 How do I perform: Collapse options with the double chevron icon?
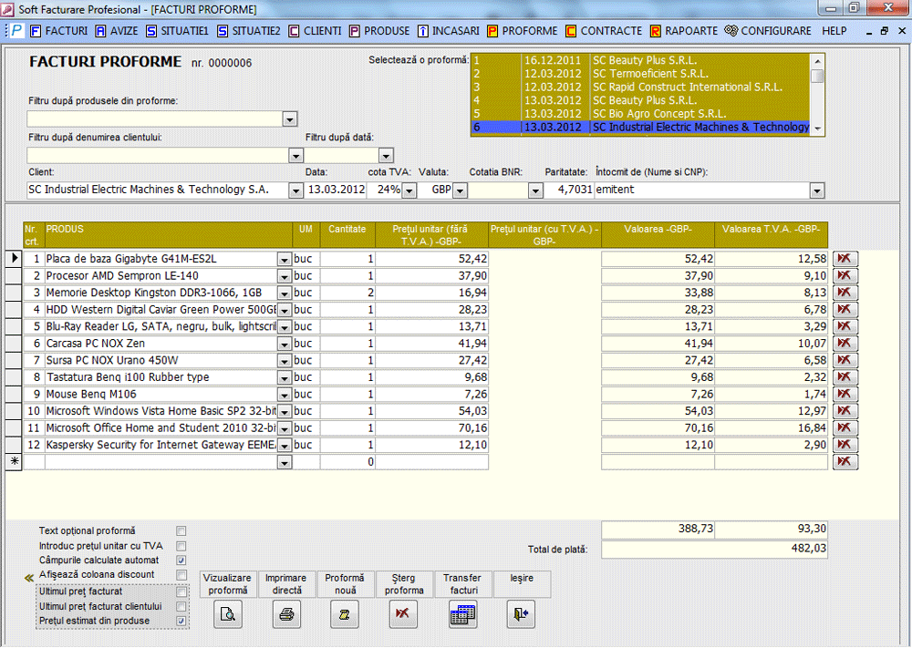(x=28, y=578)
